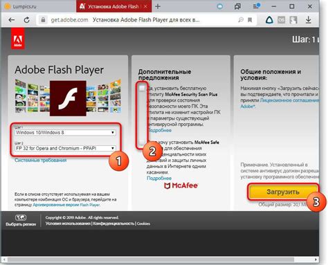Viewport: 328px width, 265px height.
Task: Open the FP 32 for Opera and Chromium dropdown
Action: [65, 148]
